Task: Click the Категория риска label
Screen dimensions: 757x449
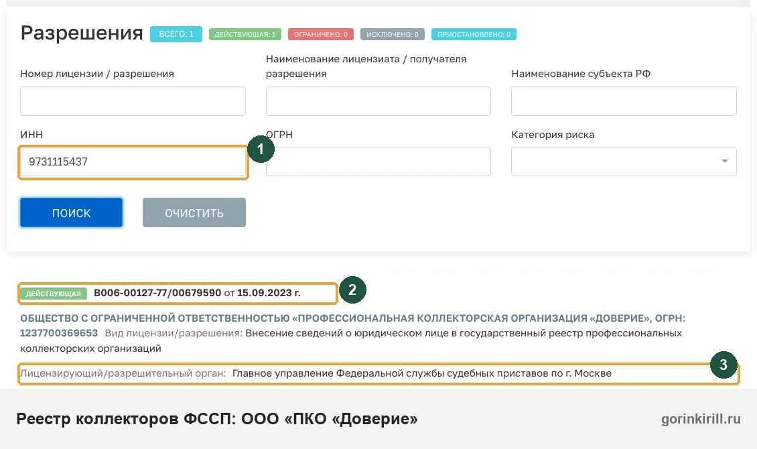Action: pos(553,135)
